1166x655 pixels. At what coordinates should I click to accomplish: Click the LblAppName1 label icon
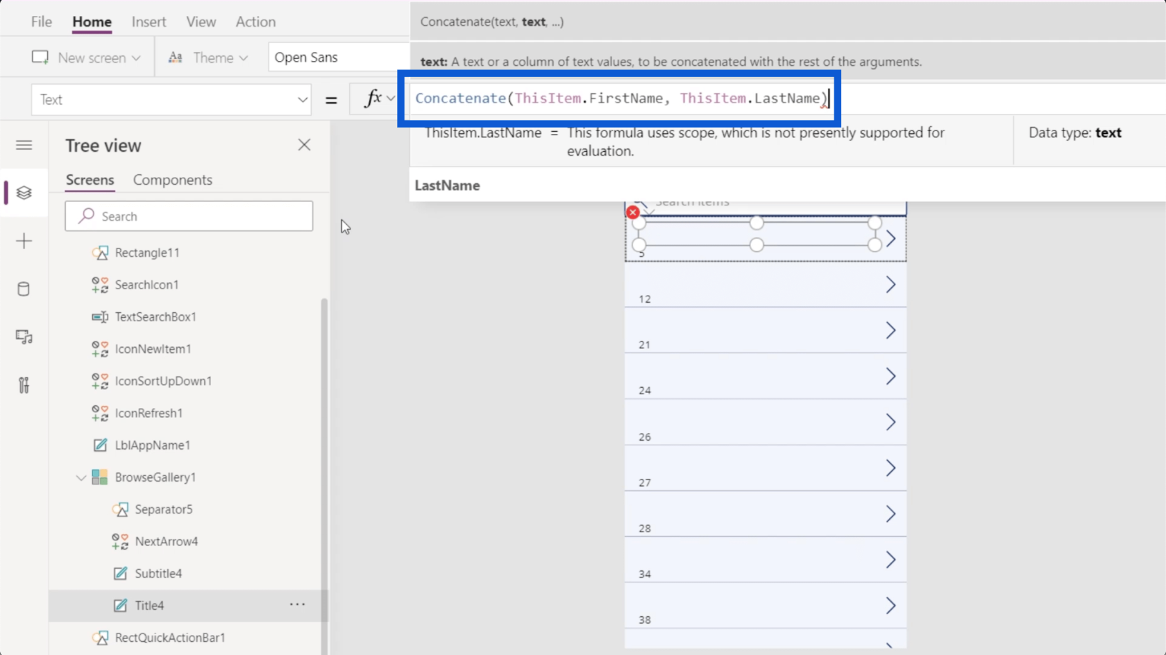tap(100, 445)
